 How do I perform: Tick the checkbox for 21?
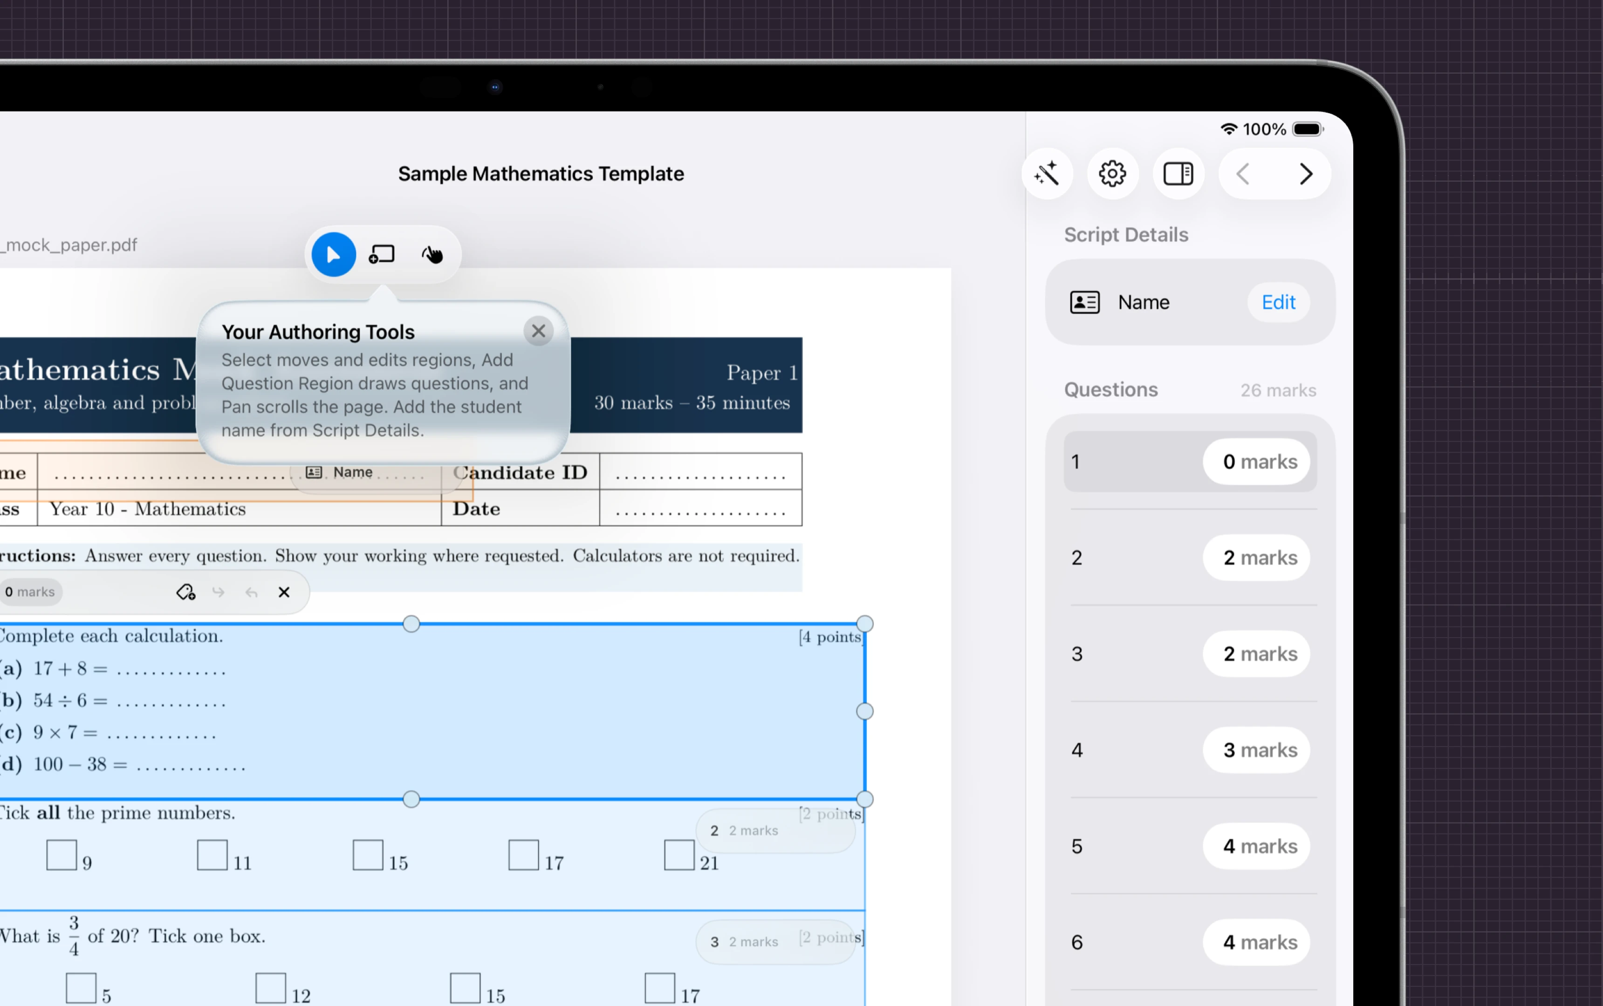[x=680, y=856]
